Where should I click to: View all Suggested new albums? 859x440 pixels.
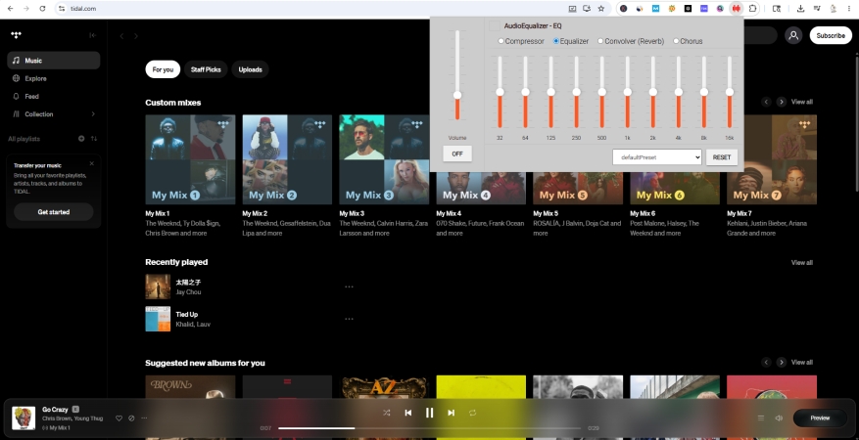[802, 363]
